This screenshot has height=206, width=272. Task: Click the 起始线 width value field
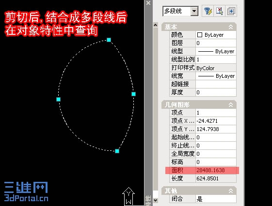(x=216, y=137)
